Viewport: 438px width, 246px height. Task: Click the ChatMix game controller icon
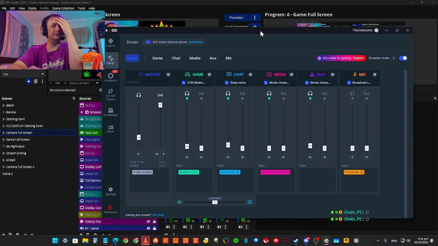click(179, 202)
